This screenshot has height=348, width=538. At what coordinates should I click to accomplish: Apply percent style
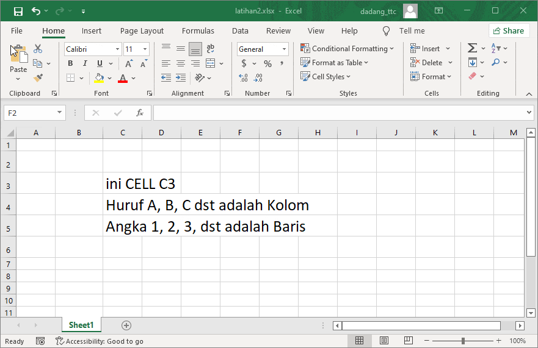(267, 63)
